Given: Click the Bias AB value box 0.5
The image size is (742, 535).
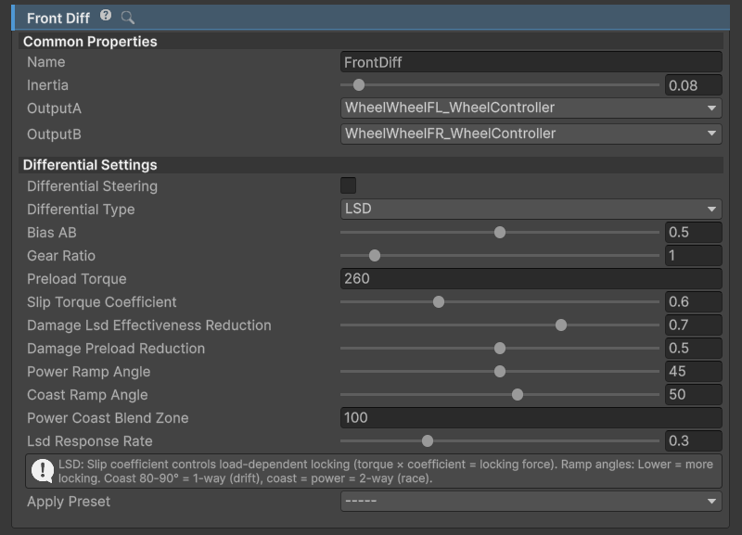Looking at the screenshot, I should (693, 232).
